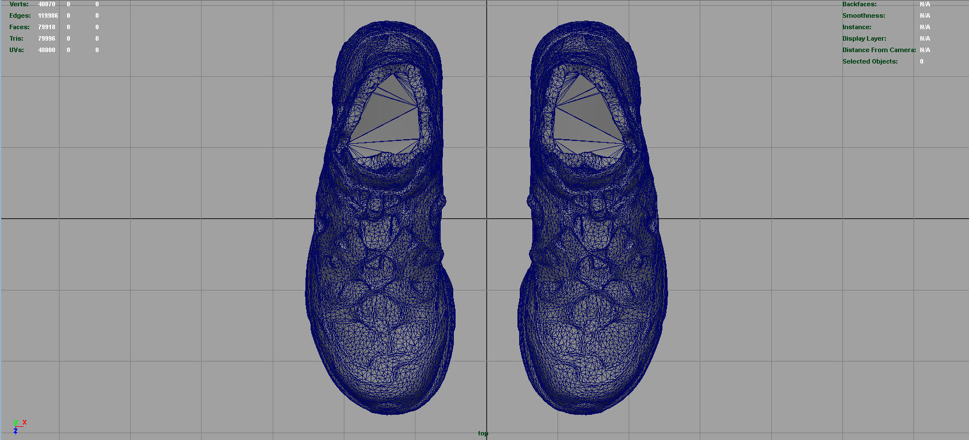Screen dimensions: 969x440
Task: Click the "Smoothness:" heads-up label
Action: coord(864,15)
